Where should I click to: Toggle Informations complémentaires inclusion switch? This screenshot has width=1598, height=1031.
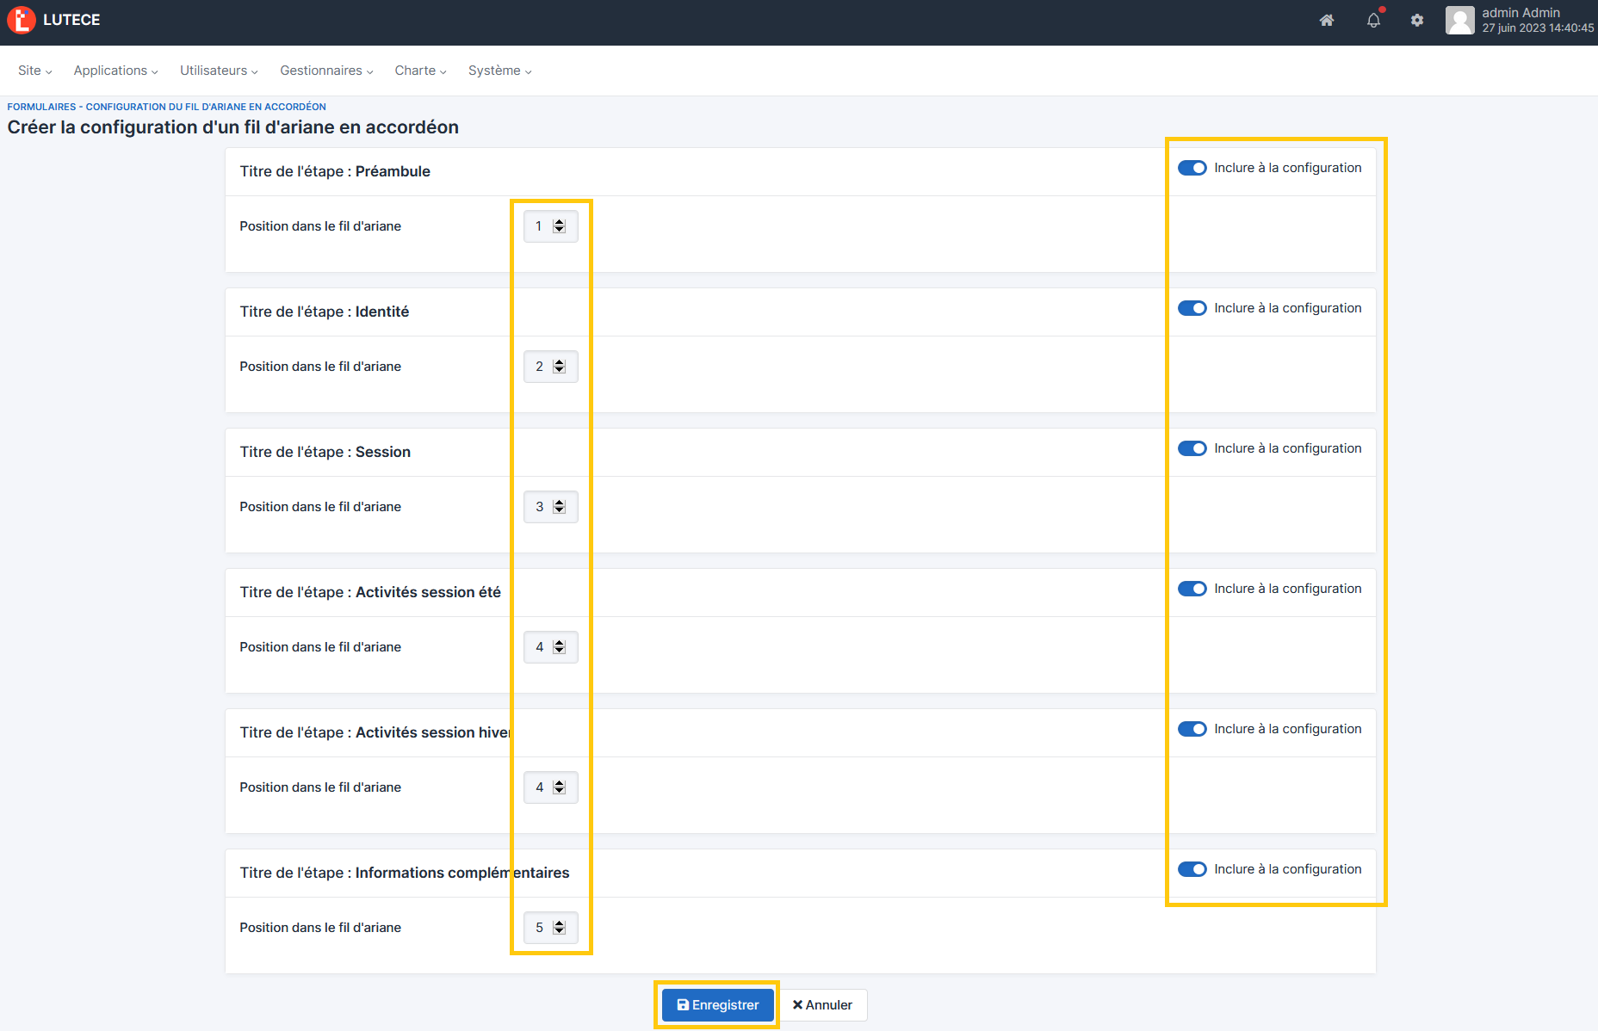[x=1192, y=869]
